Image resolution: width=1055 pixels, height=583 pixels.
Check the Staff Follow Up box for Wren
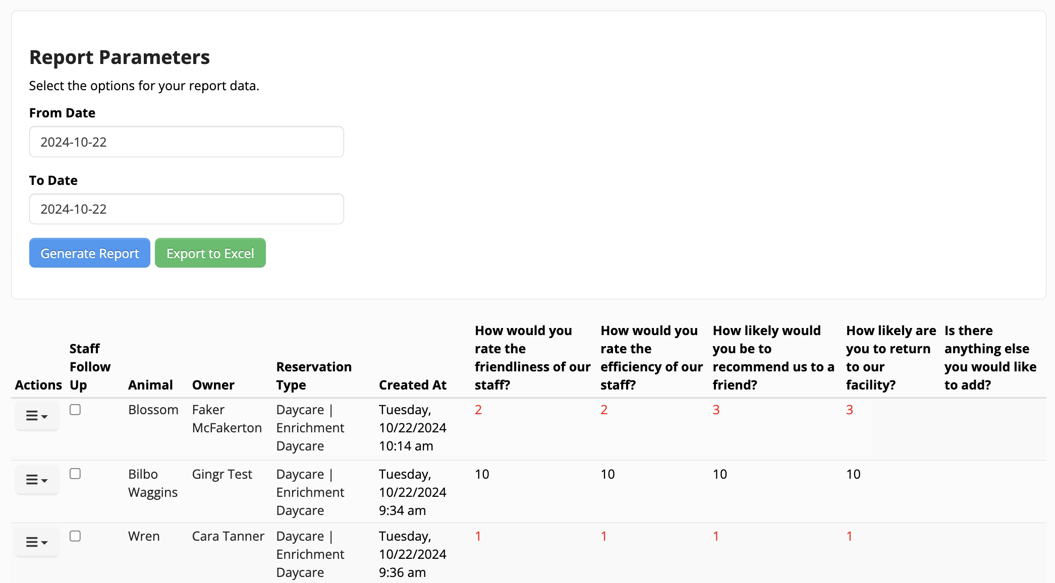76,536
